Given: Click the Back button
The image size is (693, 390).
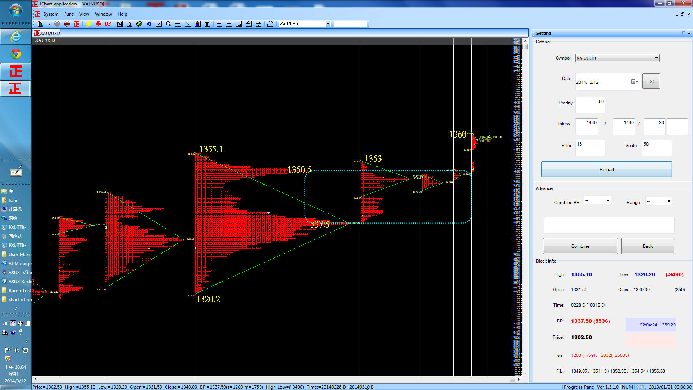Looking at the screenshot, I should (648, 246).
